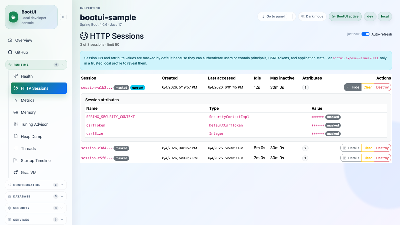Screen dimensions: 400x225
Task: Toggle the Auto-refresh switch off
Action: (365, 34)
